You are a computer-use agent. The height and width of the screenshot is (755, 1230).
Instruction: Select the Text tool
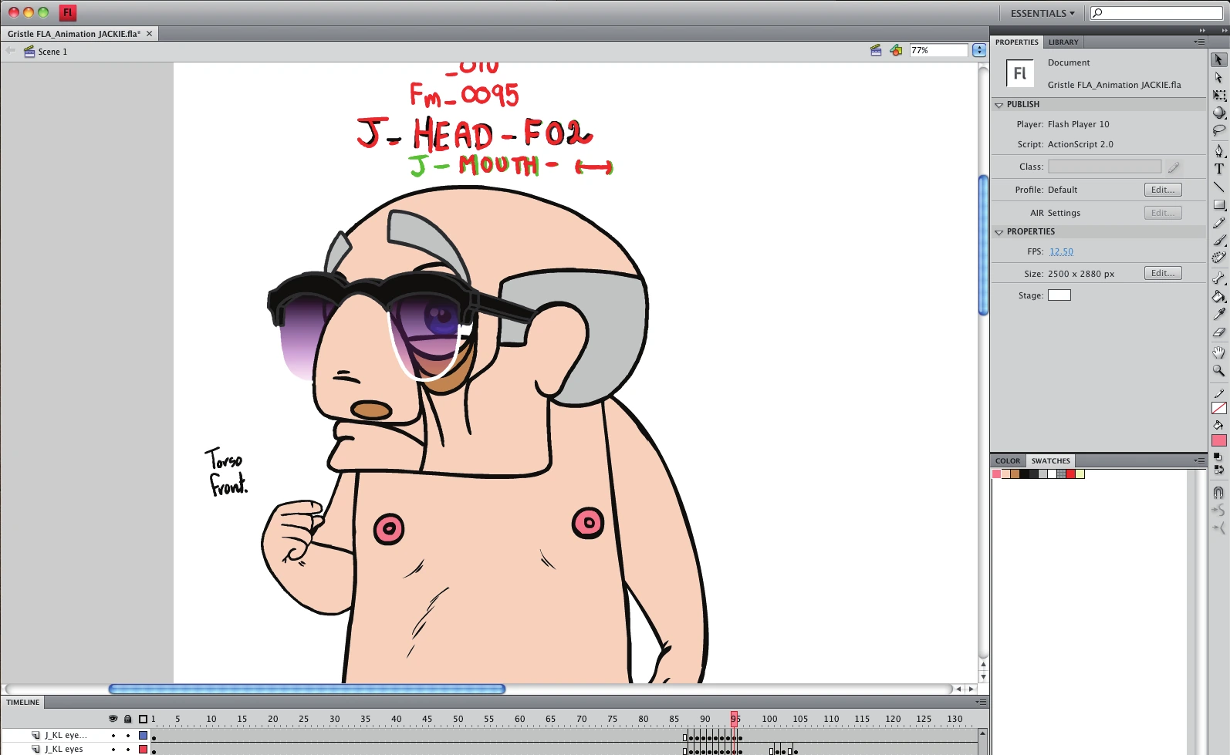1219,169
